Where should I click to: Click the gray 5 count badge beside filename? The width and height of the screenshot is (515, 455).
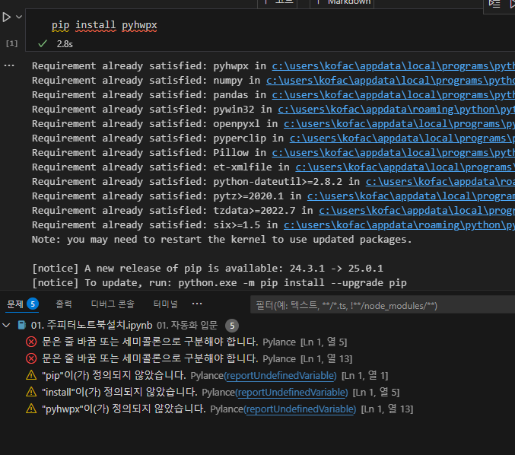[232, 326]
